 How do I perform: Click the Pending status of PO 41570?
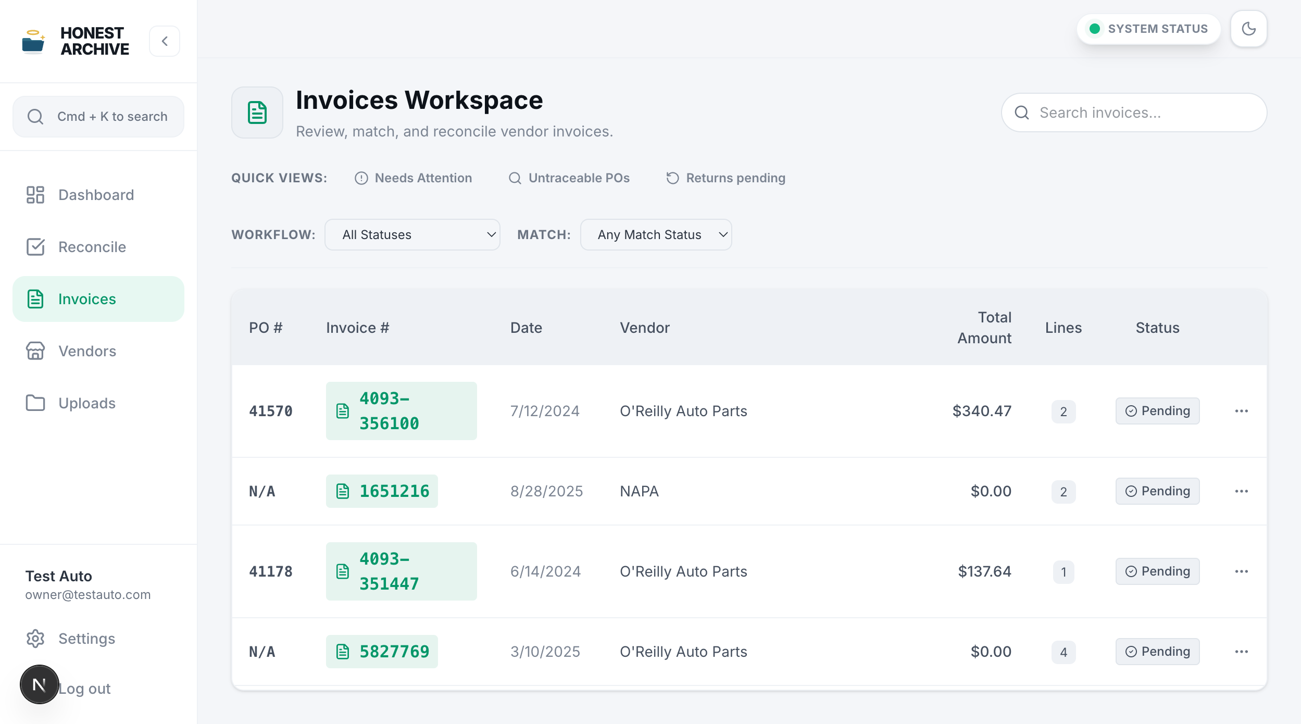pyautogui.click(x=1158, y=411)
